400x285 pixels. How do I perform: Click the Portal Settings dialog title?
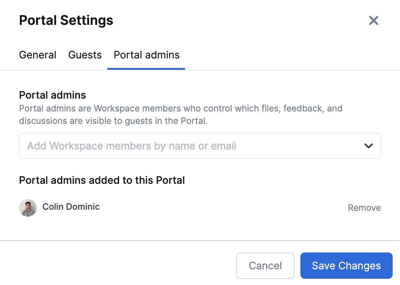pos(66,20)
